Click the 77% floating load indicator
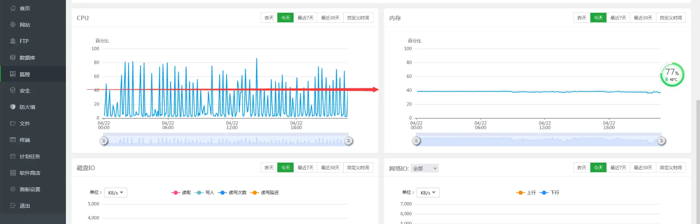 point(672,74)
